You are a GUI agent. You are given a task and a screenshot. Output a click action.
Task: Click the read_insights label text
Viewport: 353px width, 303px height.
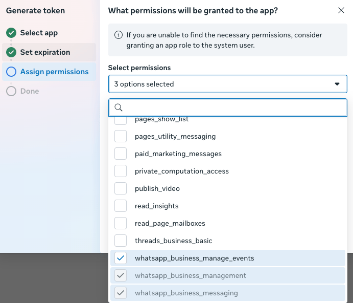(156, 206)
